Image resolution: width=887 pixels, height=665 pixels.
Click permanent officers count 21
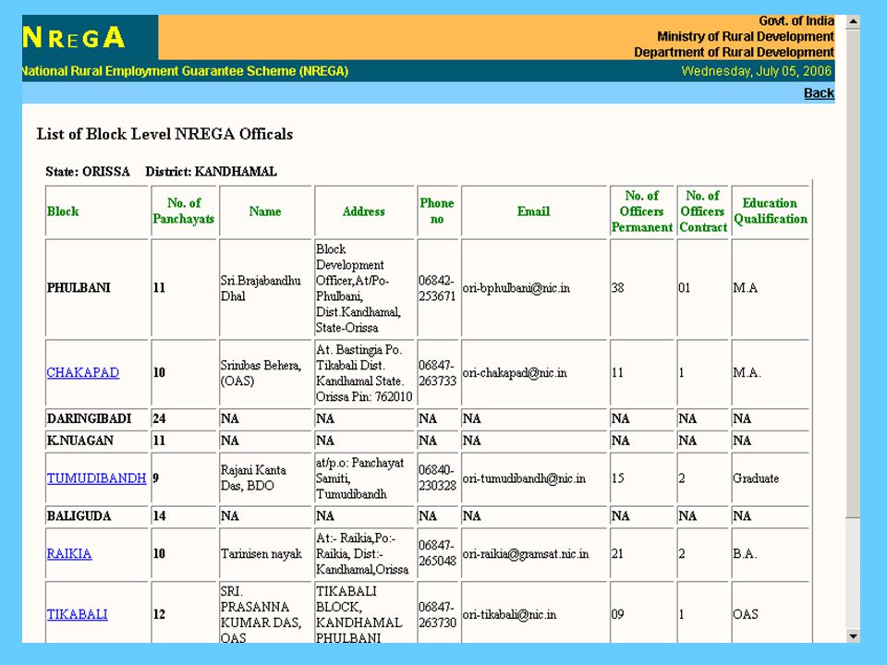[618, 553]
